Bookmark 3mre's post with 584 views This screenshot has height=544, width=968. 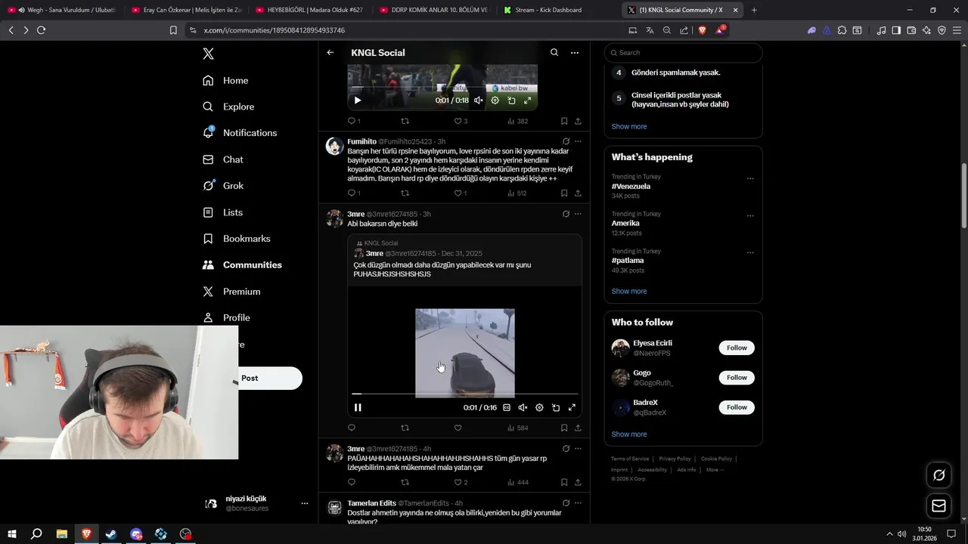[564, 428]
